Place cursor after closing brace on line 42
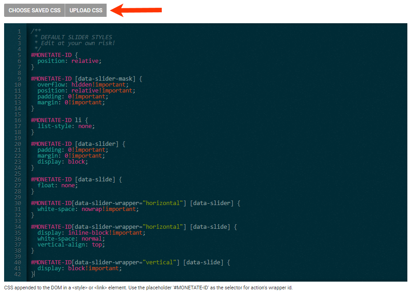This screenshot has width=411, height=293. point(35,274)
